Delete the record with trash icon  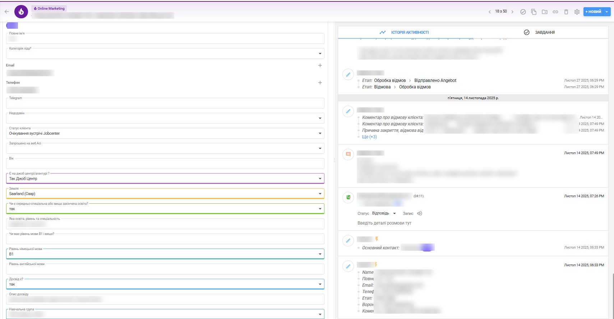tap(566, 12)
